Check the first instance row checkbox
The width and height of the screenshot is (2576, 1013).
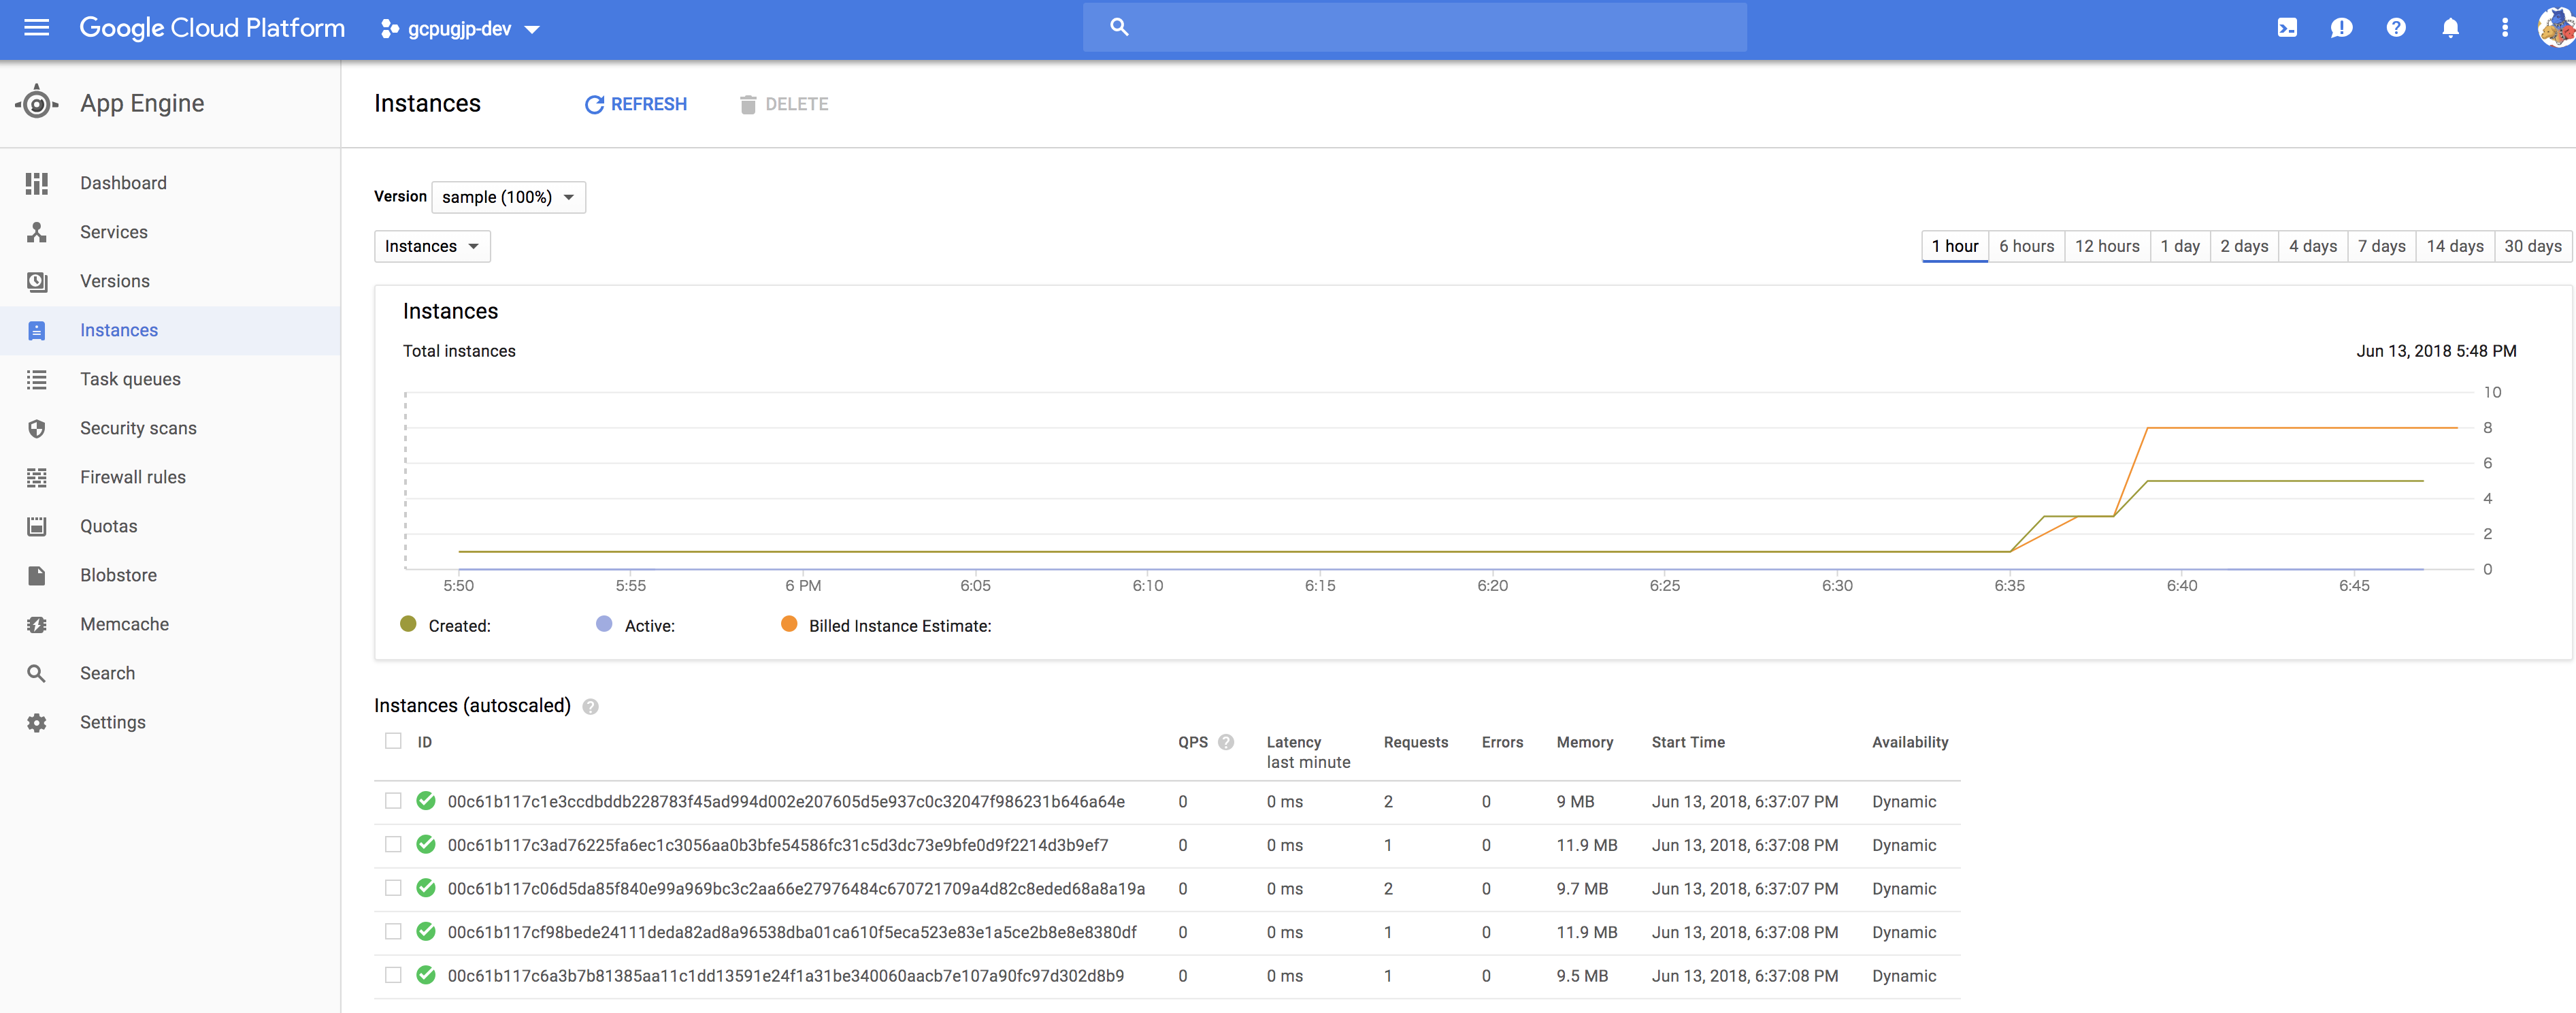click(x=393, y=802)
